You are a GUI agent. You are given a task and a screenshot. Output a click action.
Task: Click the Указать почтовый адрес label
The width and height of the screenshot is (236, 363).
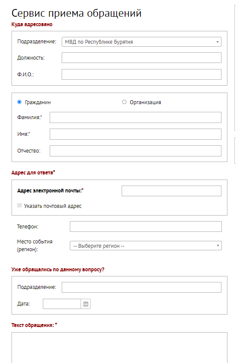point(53,206)
